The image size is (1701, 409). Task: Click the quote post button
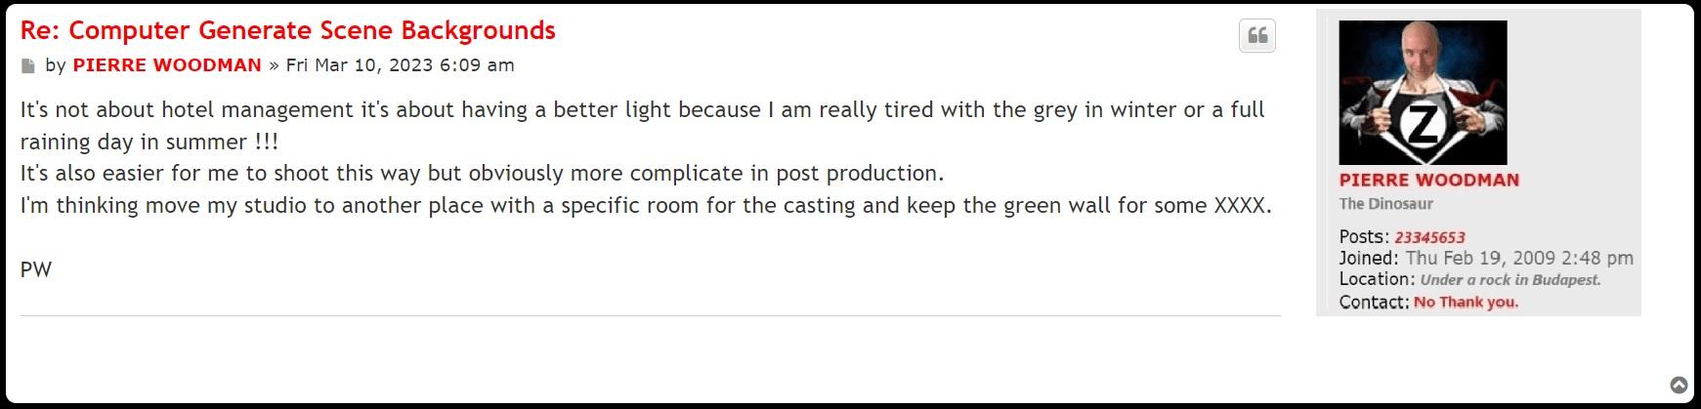(1257, 36)
